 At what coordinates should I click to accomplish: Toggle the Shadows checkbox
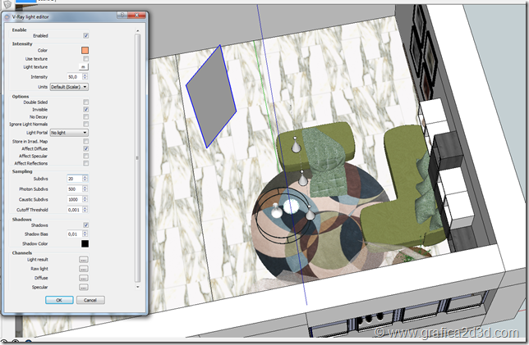85,225
